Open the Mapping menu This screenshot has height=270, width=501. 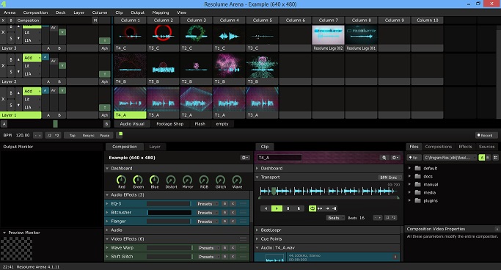pos(161,12)
